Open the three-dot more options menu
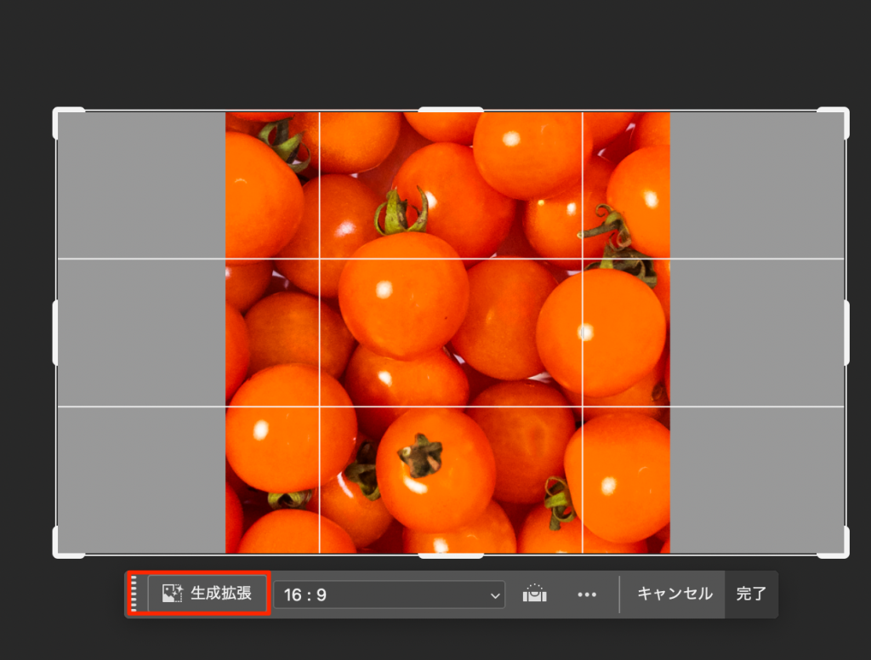 (x=587, y=595)
